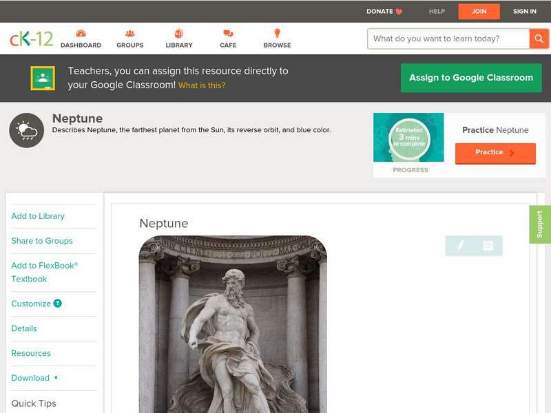Open the Resources link
Image resolution: width=551 pixels, height=413 pixels.
click(x=31, y=353)
